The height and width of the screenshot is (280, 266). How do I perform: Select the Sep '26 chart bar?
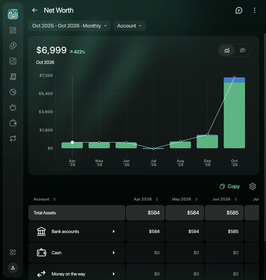pos(207,142)
